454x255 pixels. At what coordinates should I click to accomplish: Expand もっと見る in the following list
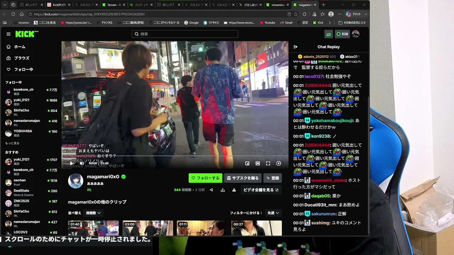point(12,143)
